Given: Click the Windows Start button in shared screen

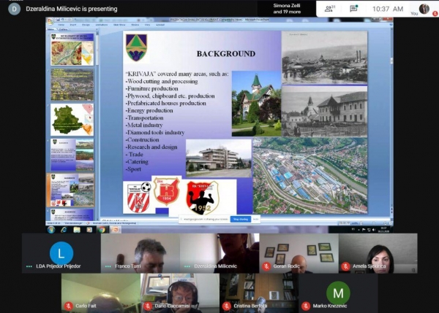Looking at the screenshot, I should [x=51, y=230].
